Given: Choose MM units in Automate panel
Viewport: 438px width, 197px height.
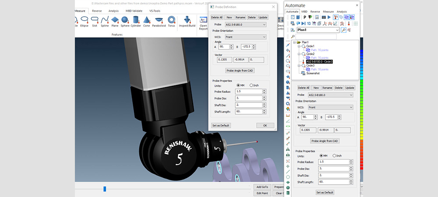Looking at the screenshot, I should (321, 156).
